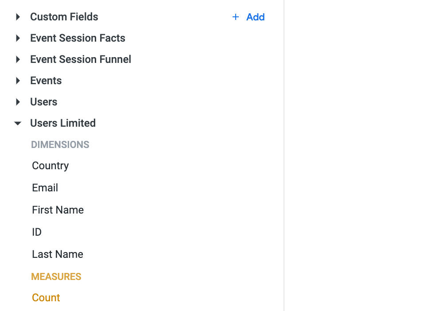The image size is (443, 311).
Task: Select the Country dimension
Action: (x=50, y=166)
